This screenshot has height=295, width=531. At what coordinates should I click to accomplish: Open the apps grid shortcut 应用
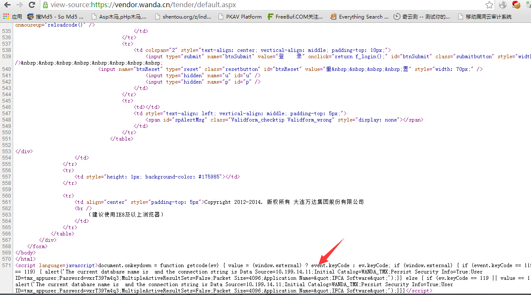click(x=13, y=17)
